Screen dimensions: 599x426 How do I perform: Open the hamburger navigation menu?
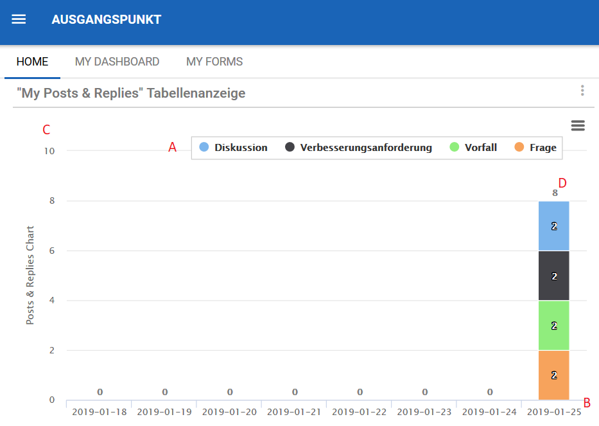point(19,19)
